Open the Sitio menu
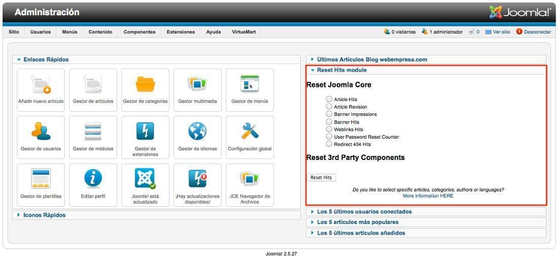Image resolution: width=558 pixels, height=258 pixels. click(14, 32)
